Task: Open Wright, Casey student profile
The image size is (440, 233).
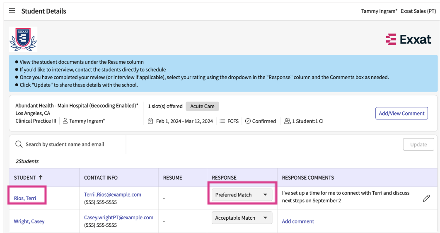Action: tap(29, 221)
